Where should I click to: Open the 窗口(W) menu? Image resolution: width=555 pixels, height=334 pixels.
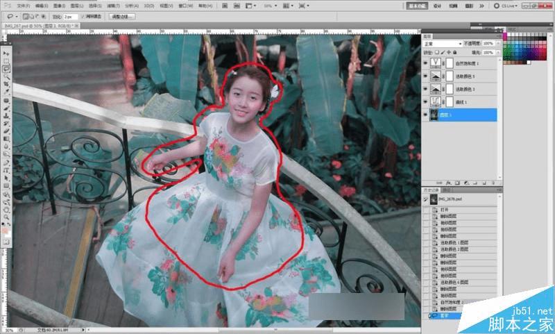(x=186, y=6)
